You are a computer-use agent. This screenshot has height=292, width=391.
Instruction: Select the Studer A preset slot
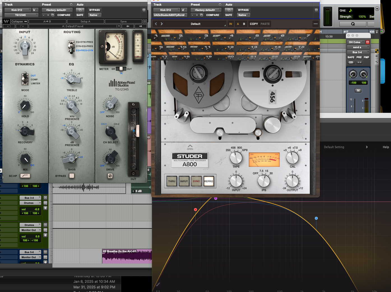[x=238, y=24]
